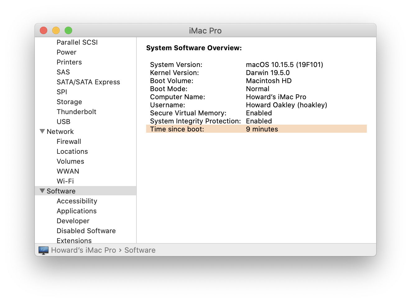411x302 pixels.
Task: Select Printers in the hardware list
Action: point(69,62)
